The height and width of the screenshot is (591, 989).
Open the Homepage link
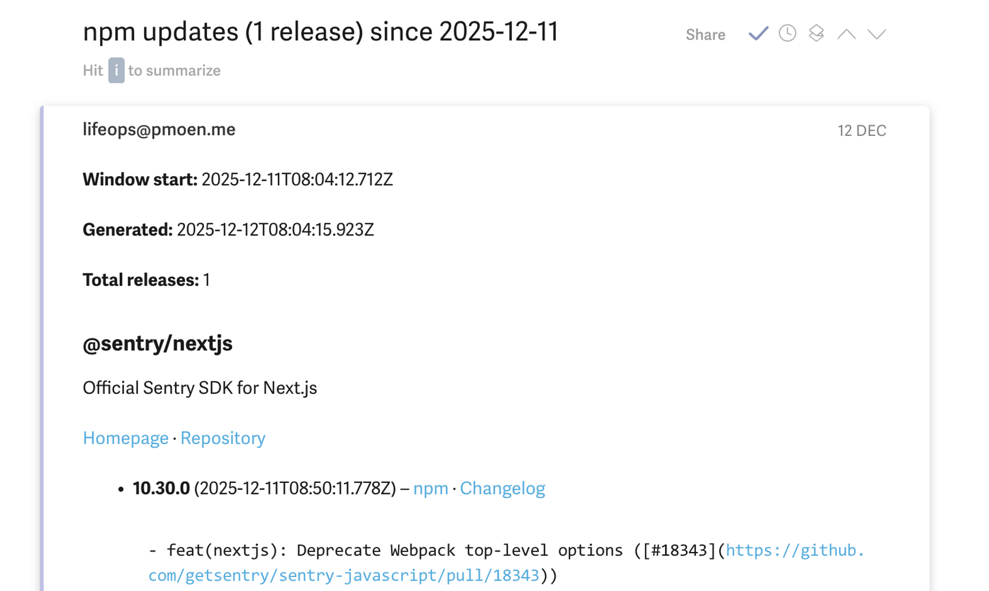click(x=126, y=438)
